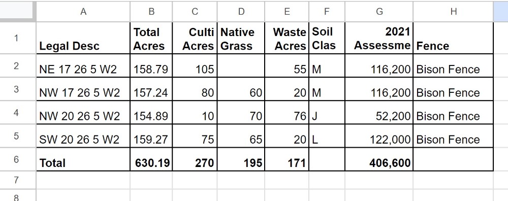
Task: Select the 122,000 assessment cell
Action: tap(379, 136)
